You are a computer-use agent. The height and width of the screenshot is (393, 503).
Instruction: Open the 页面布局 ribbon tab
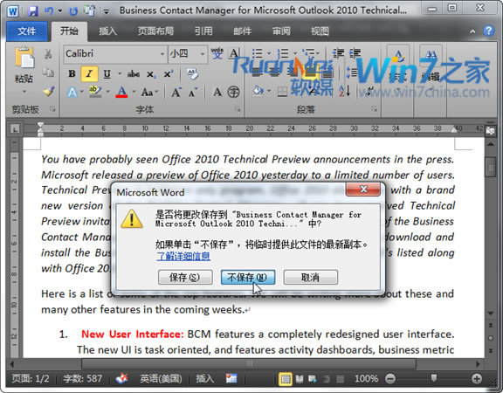[155, 31]
